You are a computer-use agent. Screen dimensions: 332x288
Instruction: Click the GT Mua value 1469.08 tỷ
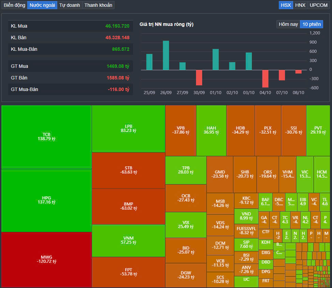coord(118,66)
